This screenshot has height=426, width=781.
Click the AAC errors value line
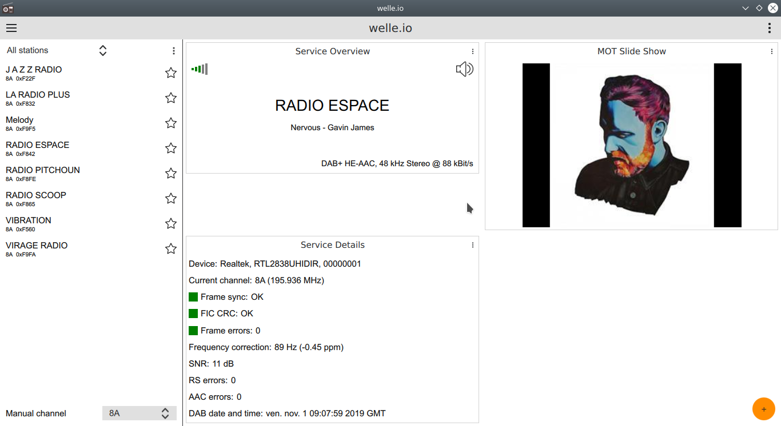point(215,397)
